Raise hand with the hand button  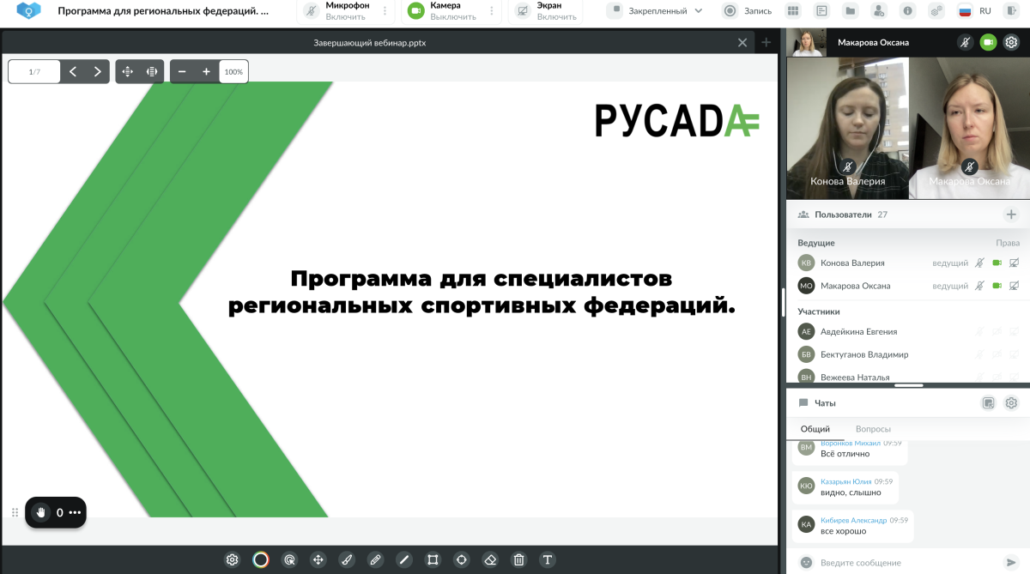39,512
